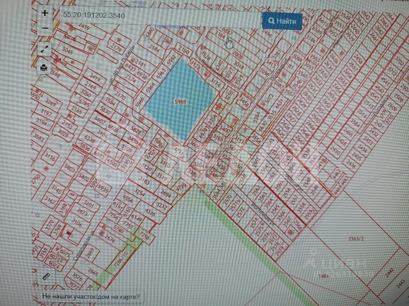Click parcel 6075

pyautogui.click(x=65, y=253)
